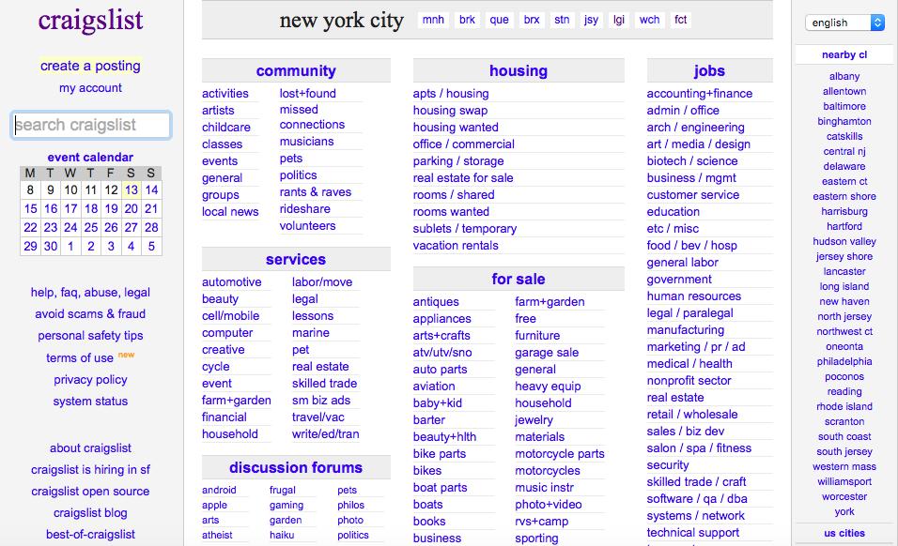Open vacation rentals listings
This screenshot has width=898, height=546.
tap(456, 245)
